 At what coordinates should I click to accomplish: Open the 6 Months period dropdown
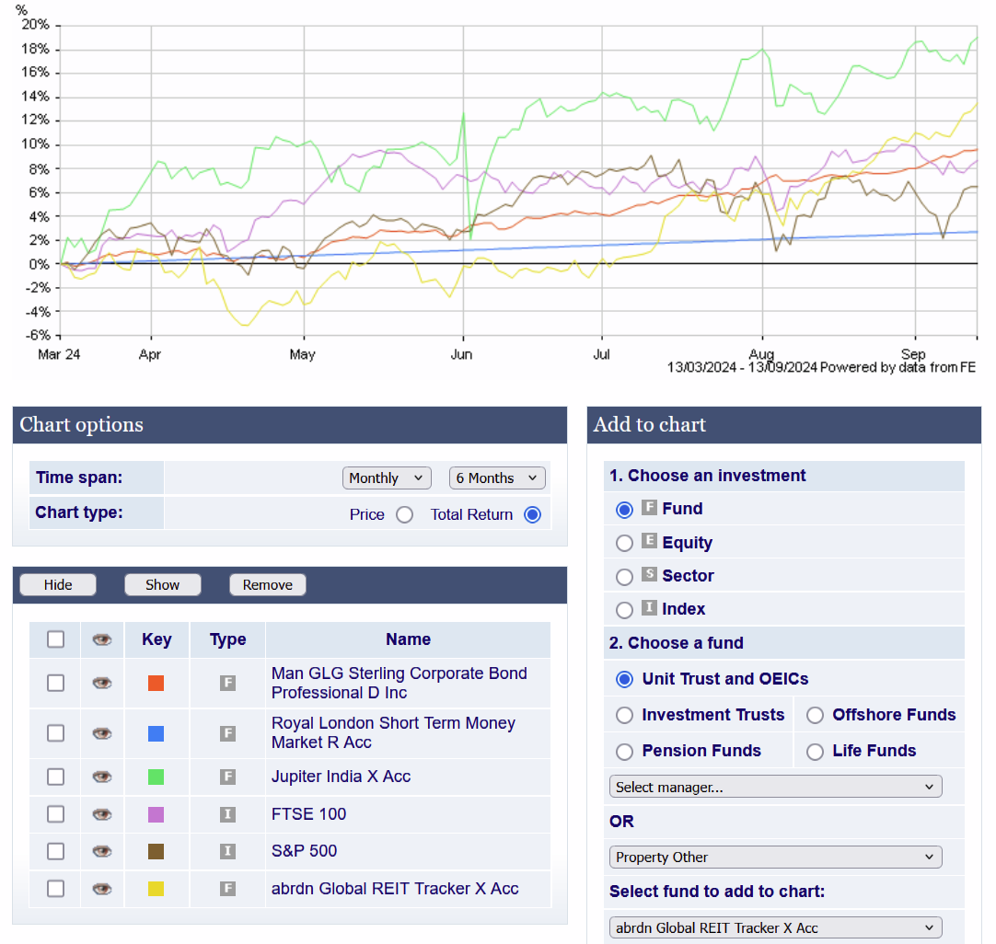tap(497, 478)
